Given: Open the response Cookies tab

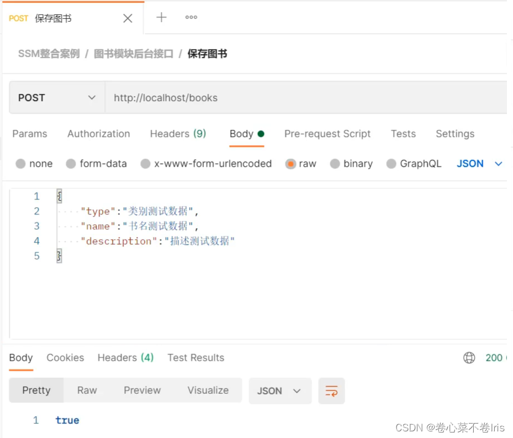Looking at the screenshot, I should [x=65, y=358].
